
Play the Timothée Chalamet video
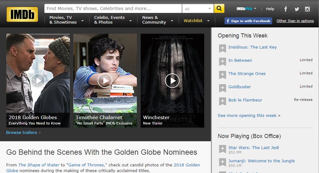pos(105,81)
